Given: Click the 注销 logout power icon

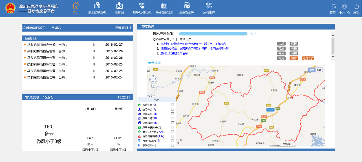Looking at the screenshot, I should 356,6.
